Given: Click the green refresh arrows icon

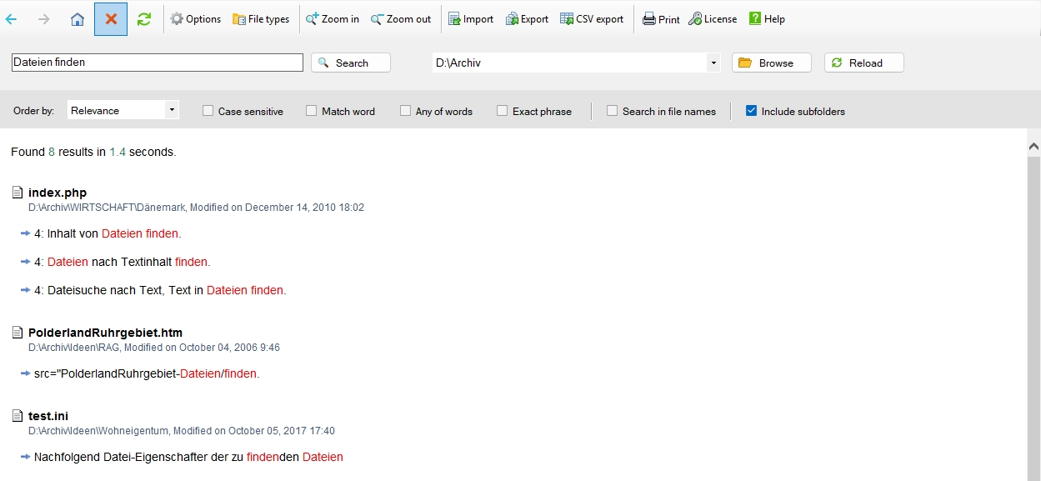Looking at the screenshot, I should coord(144,19).
